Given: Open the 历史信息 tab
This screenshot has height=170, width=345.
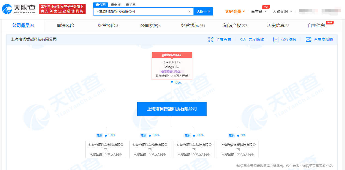Looking at the screenshot, I should (278, 26).
